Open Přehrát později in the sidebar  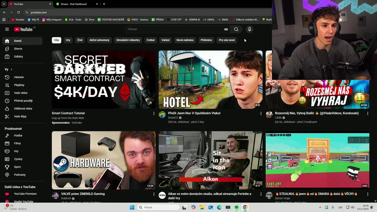pyautogui.click(x=22, y=101)
